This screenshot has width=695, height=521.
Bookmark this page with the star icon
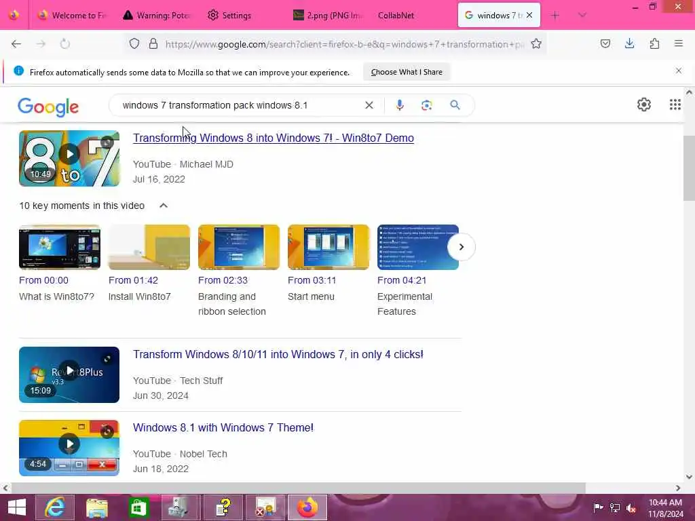click(x=536, y=44)
